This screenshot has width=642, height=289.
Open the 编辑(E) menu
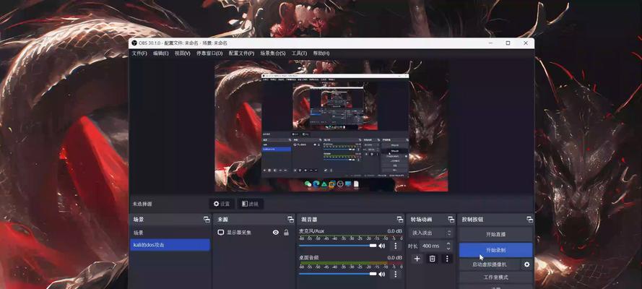160,53
